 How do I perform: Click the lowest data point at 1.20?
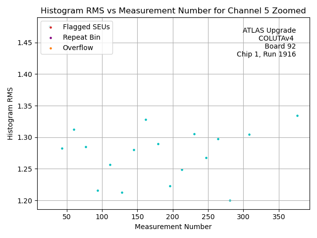(230, 200)
